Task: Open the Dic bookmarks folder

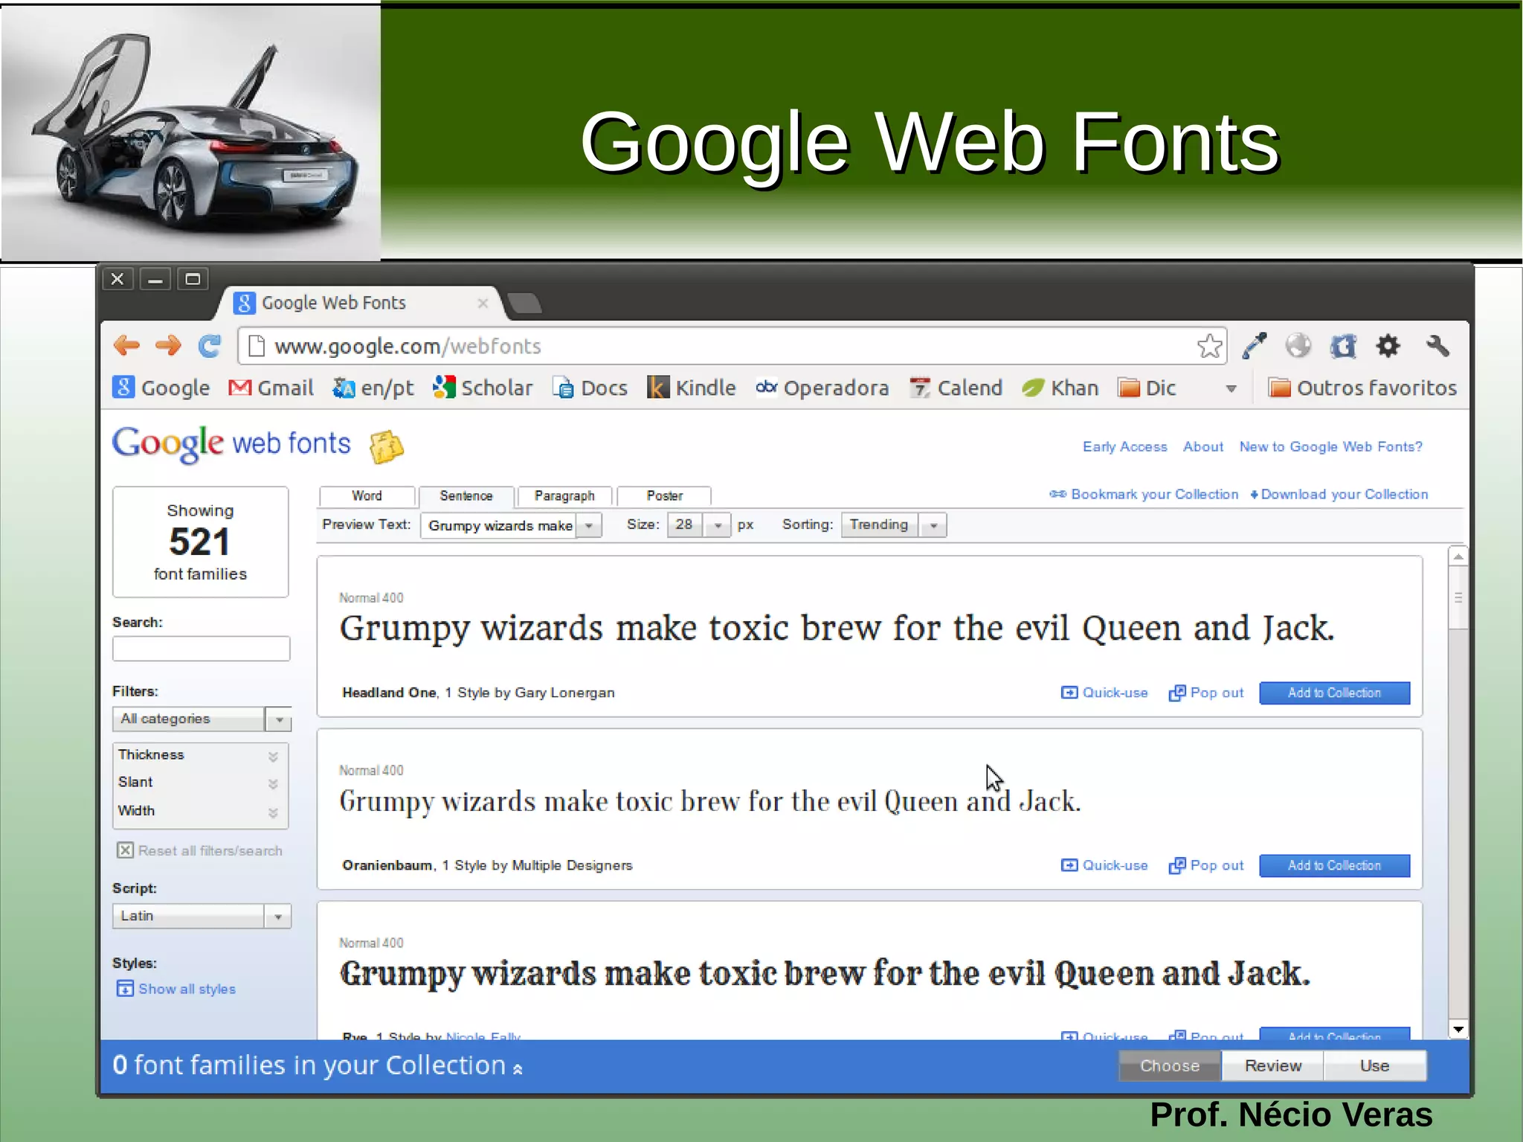Action: [x=1146, y=388]
